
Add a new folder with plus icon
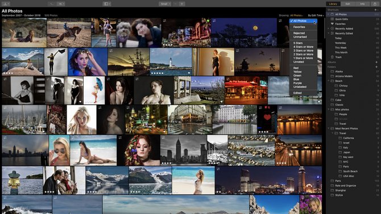pyautogui.click(x=376, y=67)
